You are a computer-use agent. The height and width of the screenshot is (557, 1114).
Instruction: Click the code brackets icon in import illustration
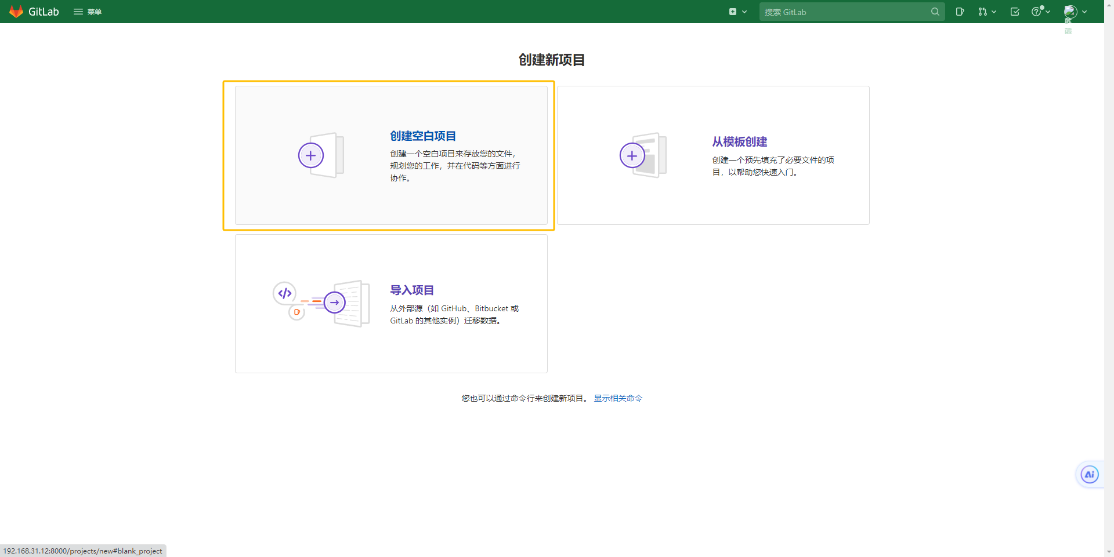(285, 293)
